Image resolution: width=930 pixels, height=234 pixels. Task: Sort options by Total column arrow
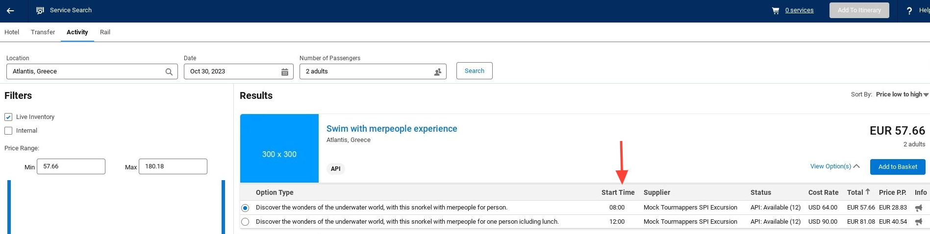coord(868,192)
